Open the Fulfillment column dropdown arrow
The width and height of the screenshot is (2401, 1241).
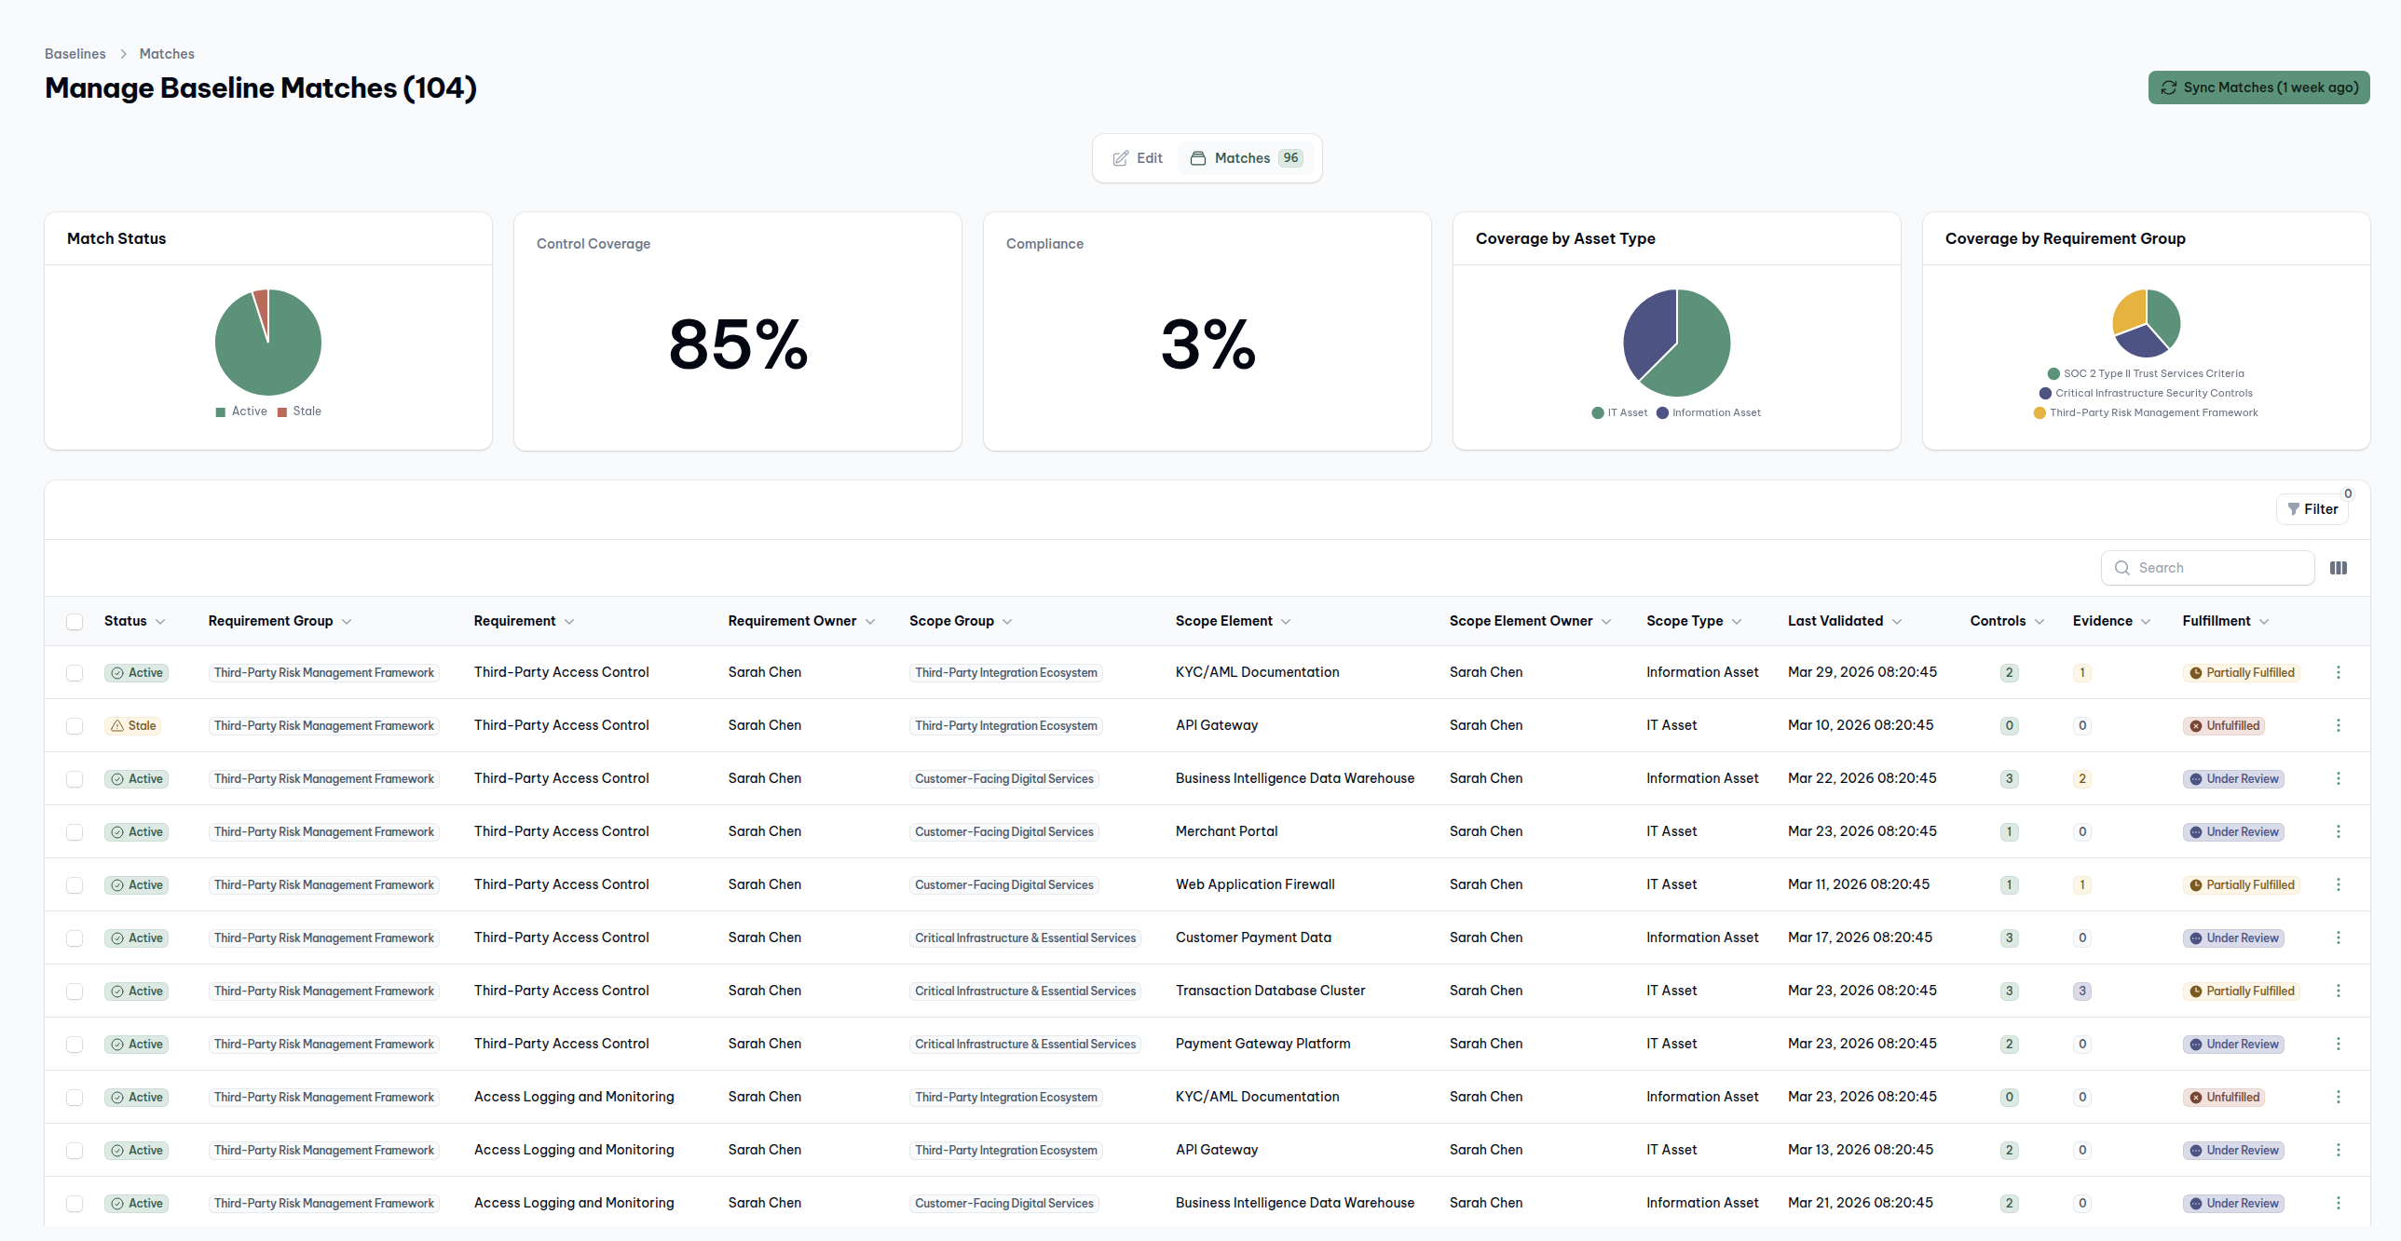coord(2264,622)
